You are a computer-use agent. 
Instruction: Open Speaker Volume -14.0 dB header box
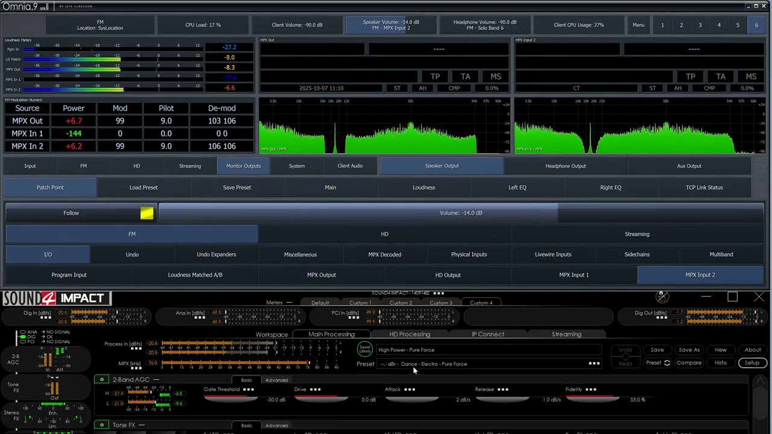391,25
